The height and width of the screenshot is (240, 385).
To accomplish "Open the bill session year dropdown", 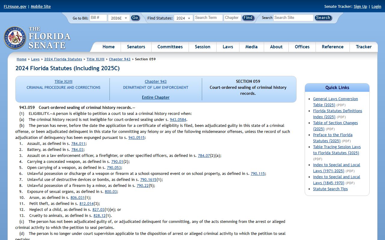I will tap(119, 18).
